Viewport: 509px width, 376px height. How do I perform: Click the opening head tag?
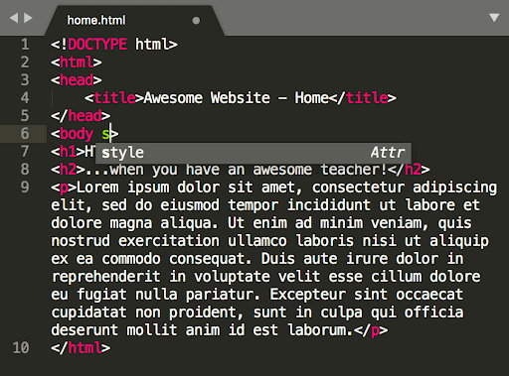point(77,80)
